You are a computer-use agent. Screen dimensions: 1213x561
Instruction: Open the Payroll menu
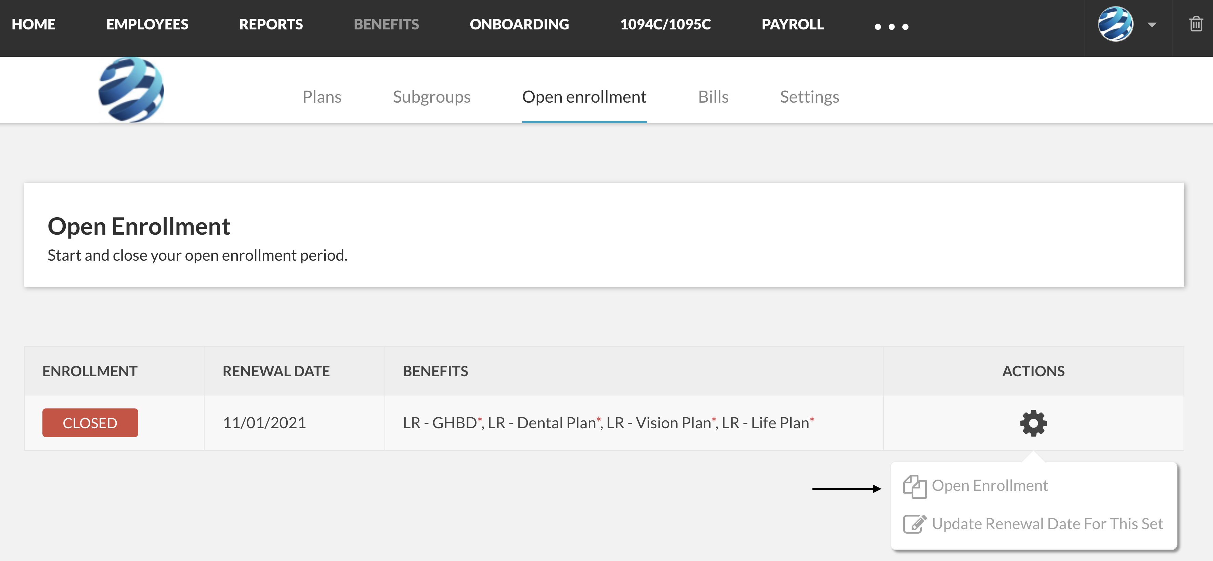click(793, 24)
